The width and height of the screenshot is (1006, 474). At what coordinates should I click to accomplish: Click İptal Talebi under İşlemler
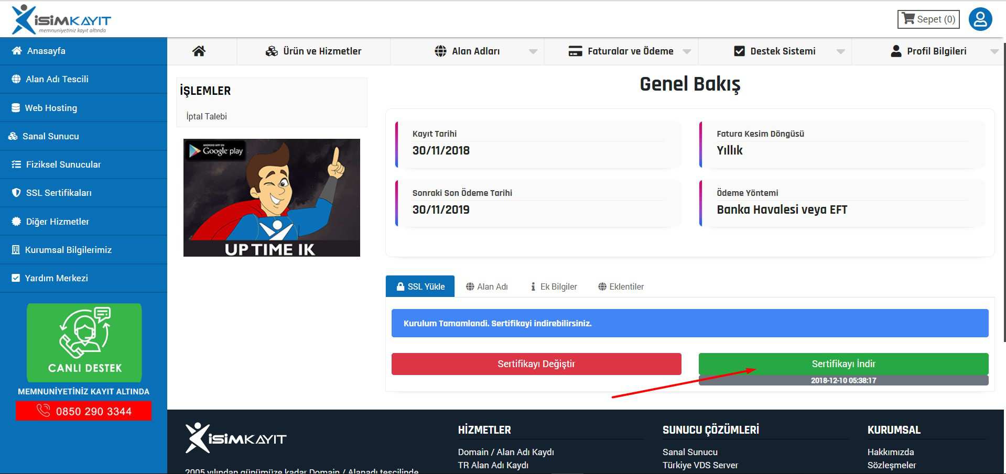(x=207, y=116)
